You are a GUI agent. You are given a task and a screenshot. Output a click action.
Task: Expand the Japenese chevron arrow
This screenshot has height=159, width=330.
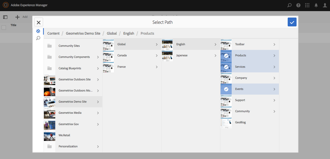point(215,56)
